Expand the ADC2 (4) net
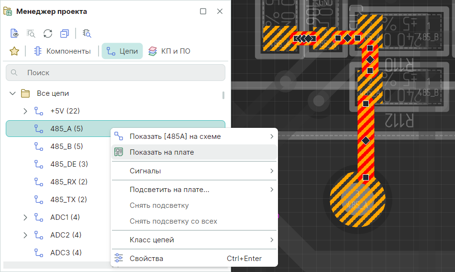 (x=25, y=235)
